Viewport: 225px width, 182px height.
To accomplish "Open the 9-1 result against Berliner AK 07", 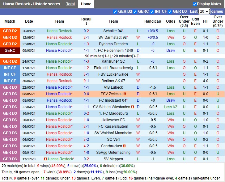I will point(86,81).
